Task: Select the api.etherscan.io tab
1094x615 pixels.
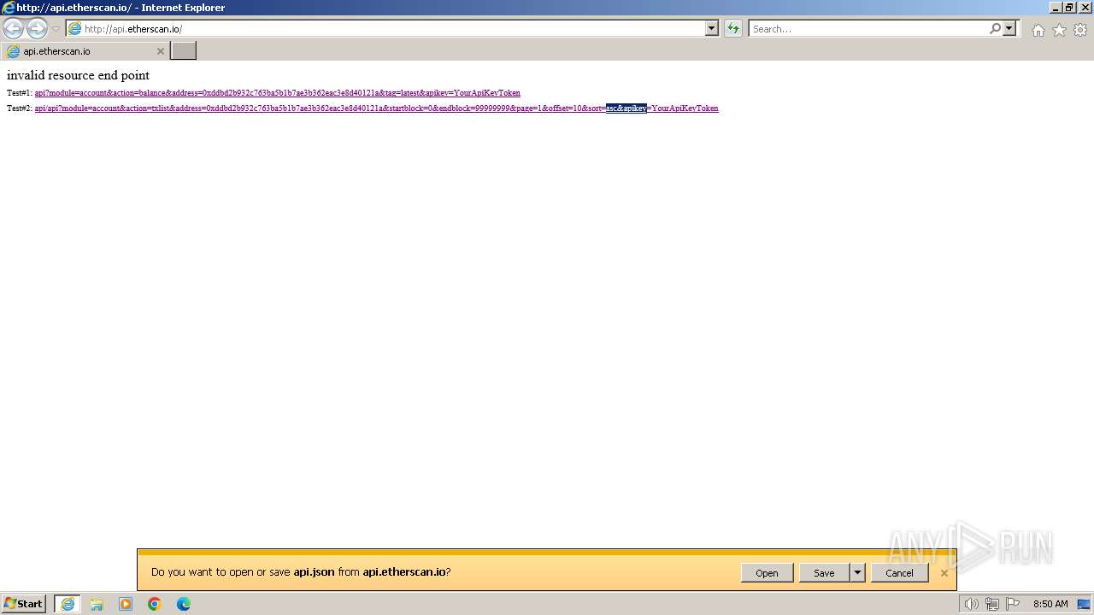Action: point(85,51)
